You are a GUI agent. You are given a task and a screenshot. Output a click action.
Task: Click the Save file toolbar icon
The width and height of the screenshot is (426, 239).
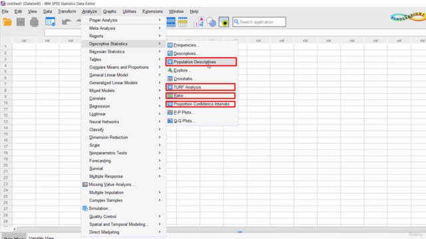(21, 22)
